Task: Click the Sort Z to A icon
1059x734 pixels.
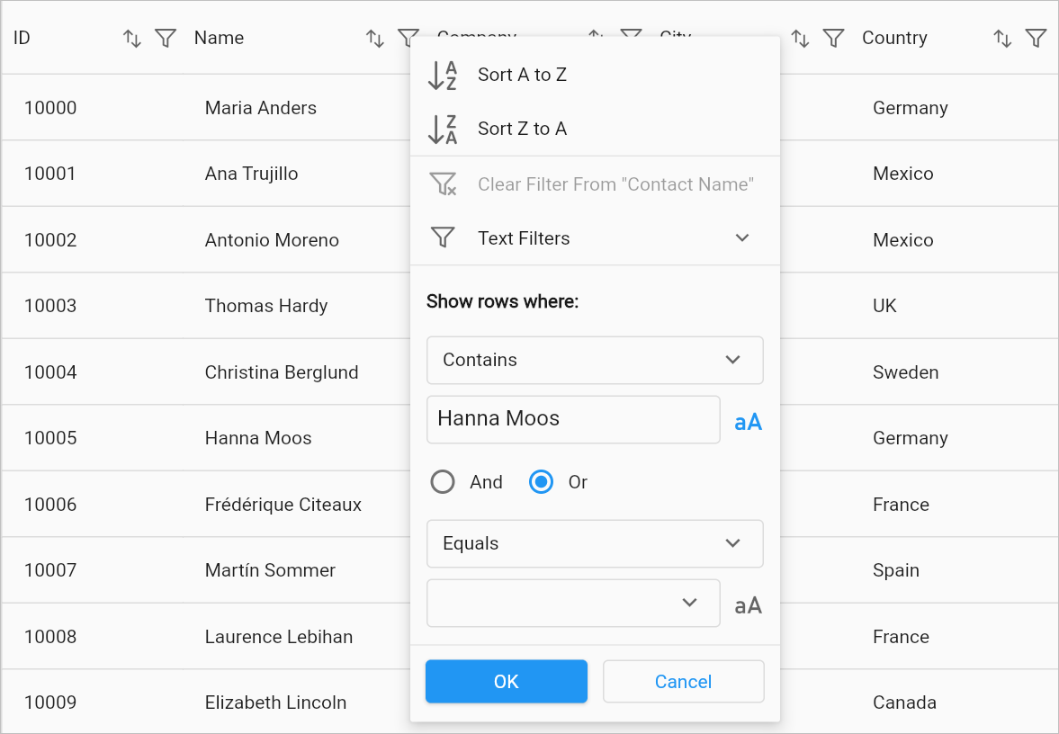Action: click(x=443, y=129)
